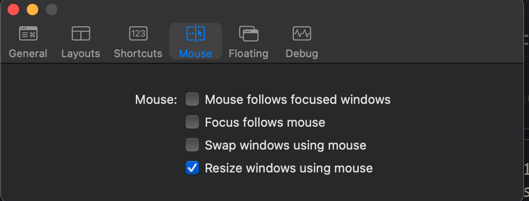Click the Floating stacked windows icon
The width and height of the screenshot is (529, 201).
249,33
